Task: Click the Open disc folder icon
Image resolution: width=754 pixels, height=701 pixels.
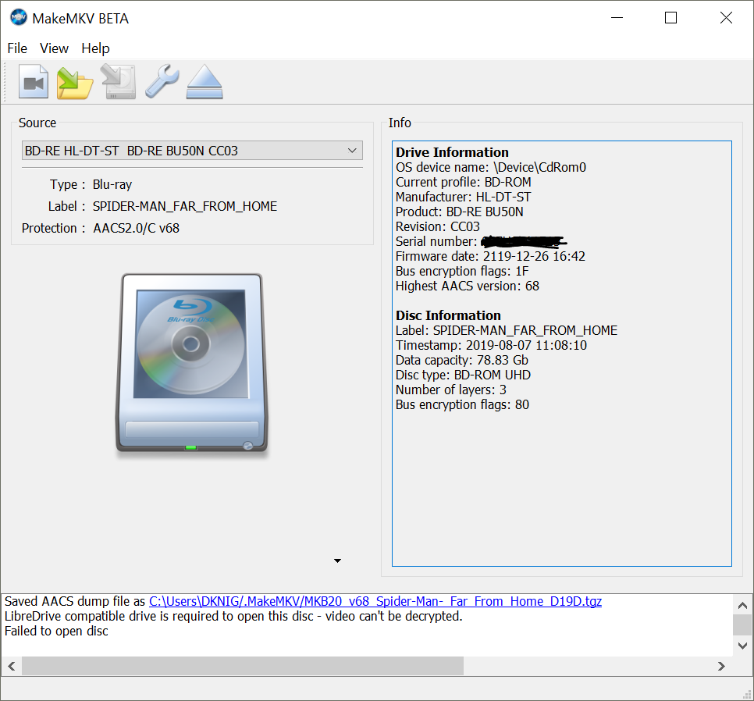Action: point(74,83)
